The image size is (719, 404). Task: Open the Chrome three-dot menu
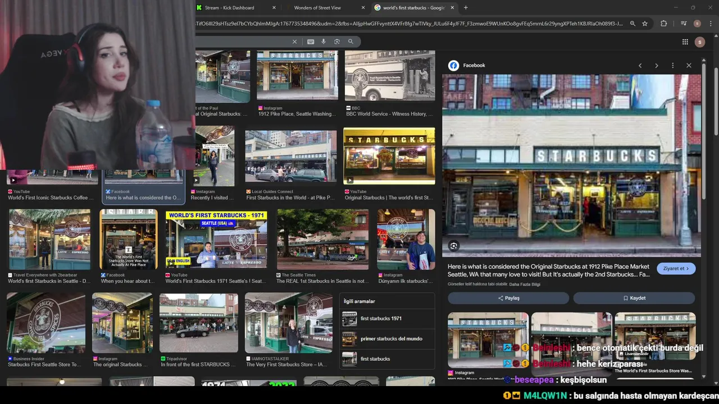(711, 24)
